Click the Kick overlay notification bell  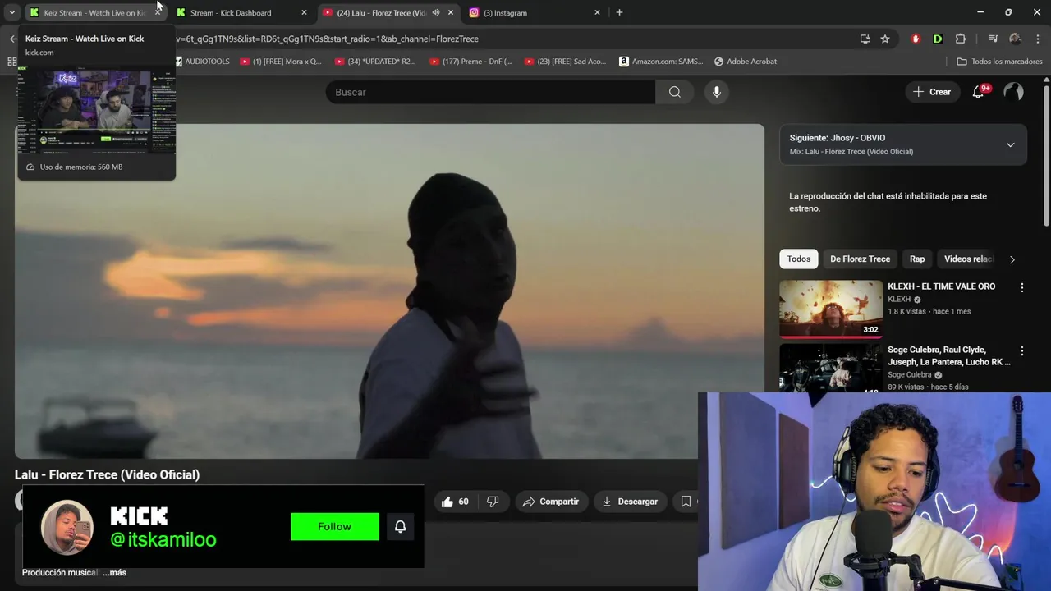(x=400, y=527)
